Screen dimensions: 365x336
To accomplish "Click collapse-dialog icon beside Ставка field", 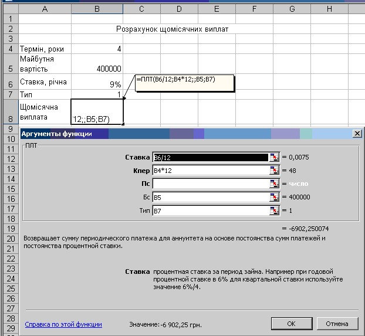I will (x=273, y=157).
